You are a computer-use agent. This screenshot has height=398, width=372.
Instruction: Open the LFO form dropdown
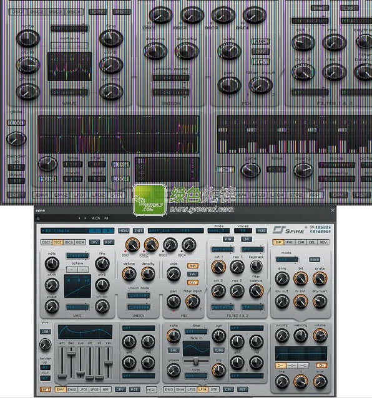point(196,376)
